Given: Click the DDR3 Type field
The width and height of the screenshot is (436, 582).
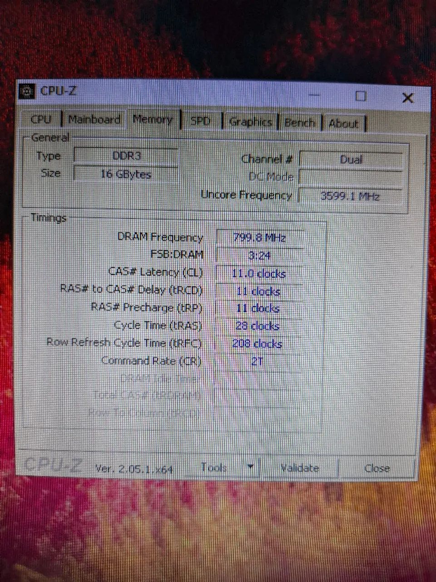Looking at the screenshot, I should coord(126,156).
